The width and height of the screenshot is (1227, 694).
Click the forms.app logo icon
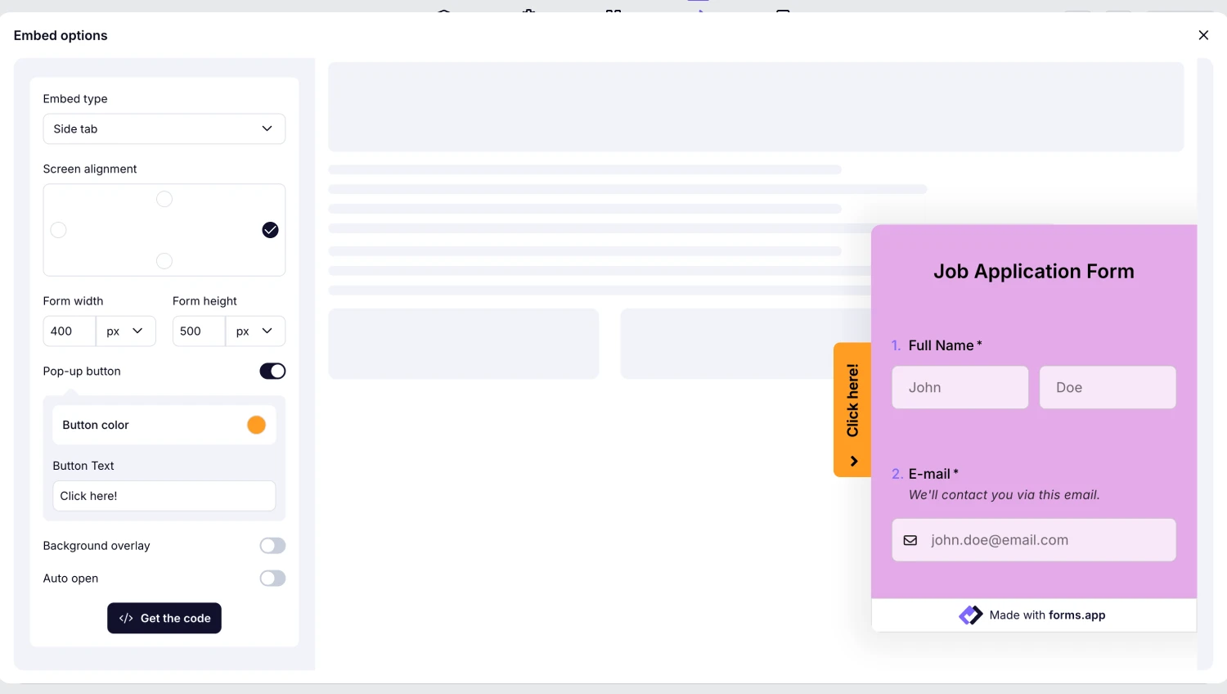[971, 615]
